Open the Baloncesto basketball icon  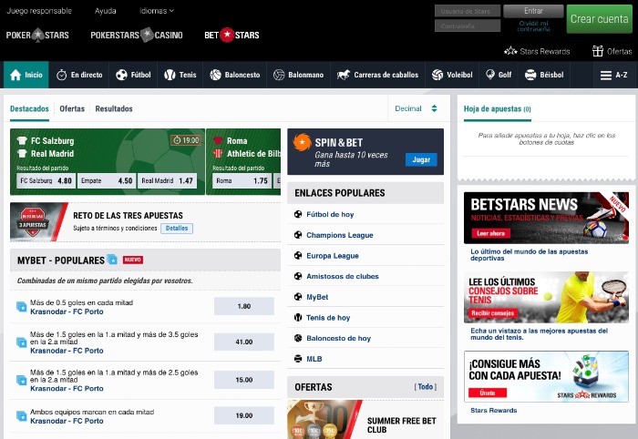[215, 75]
